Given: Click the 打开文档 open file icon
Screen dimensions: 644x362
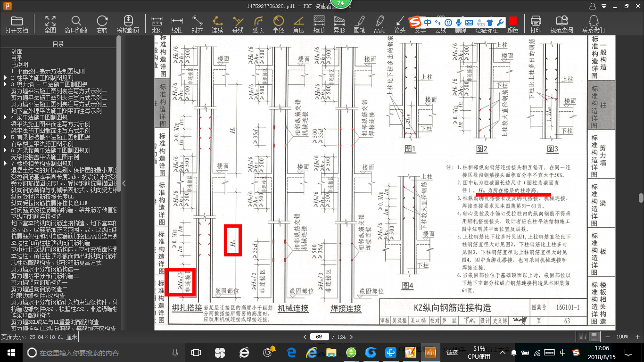Looking at the screenshot, I should pyautogui.click(x=17, y=24).
